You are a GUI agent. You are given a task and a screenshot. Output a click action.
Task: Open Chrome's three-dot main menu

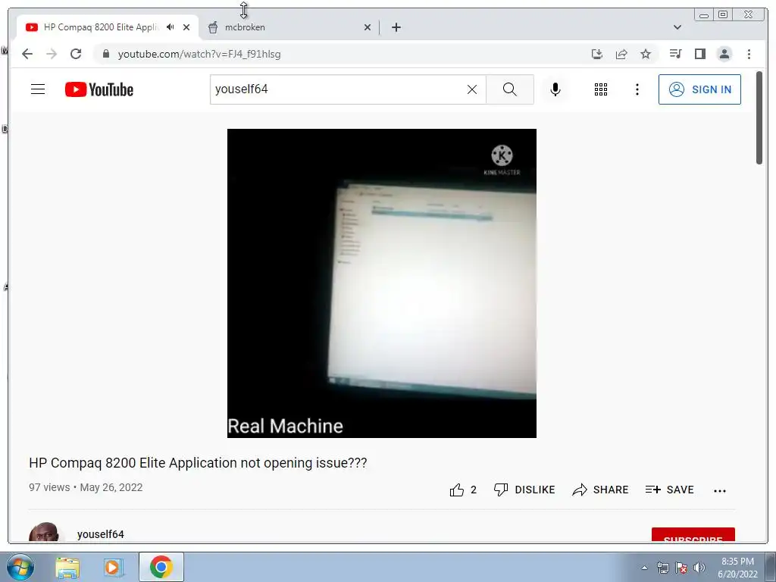click(x=749, y=54)
